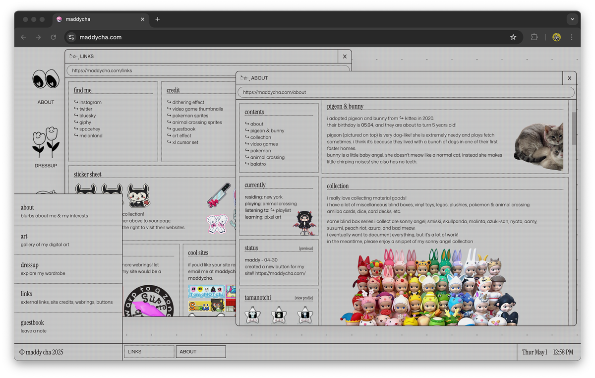Click the ABOUT window vertical scrollbar

pyautogui.click(x=574, y=129)
